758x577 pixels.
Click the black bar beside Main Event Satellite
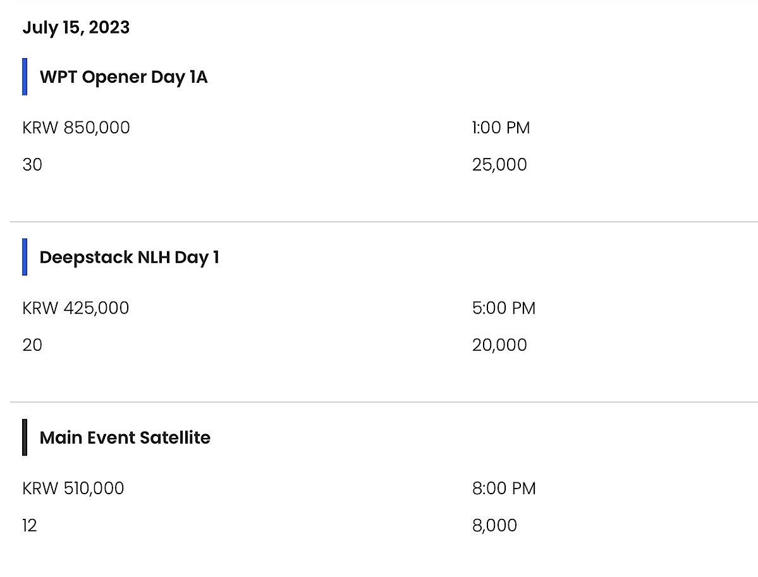point(25,437)
